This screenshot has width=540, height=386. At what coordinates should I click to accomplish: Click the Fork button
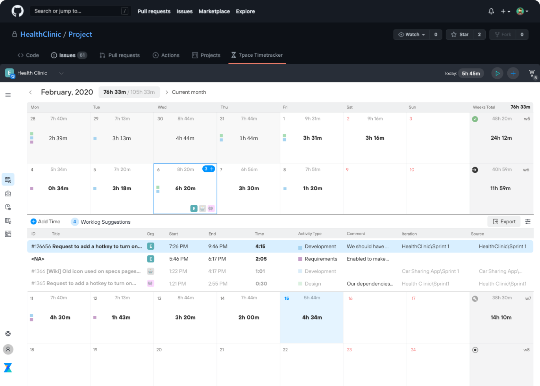pyautogui.click(x=503, y=35)
